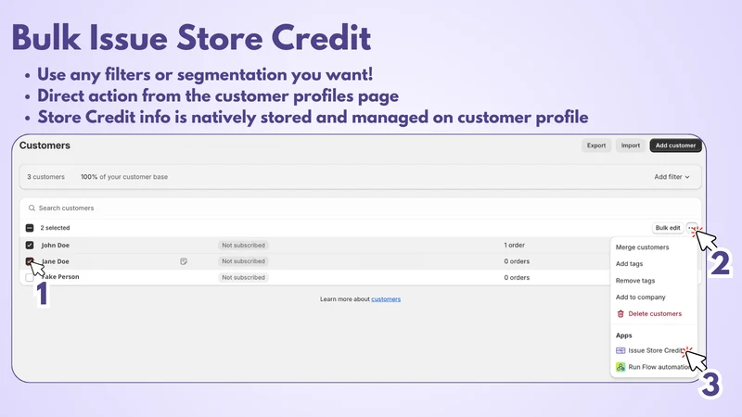
Task: Click the 100% of your customer base text
Action: pyautogui.click(x=124, y=177)
